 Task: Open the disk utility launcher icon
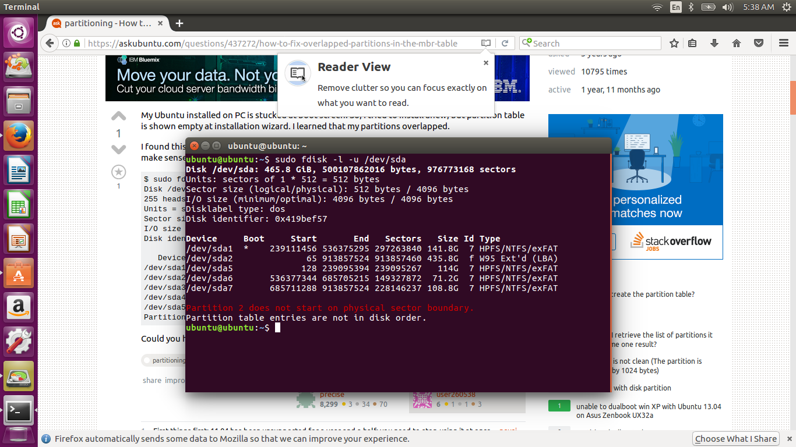[x=19, y=377]
